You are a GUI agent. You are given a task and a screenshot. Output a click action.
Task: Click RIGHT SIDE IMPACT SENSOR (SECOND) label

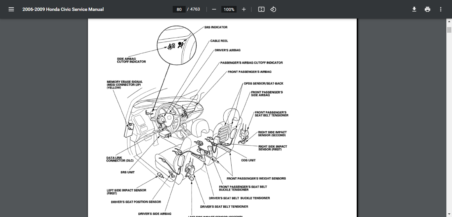point(272,134)
